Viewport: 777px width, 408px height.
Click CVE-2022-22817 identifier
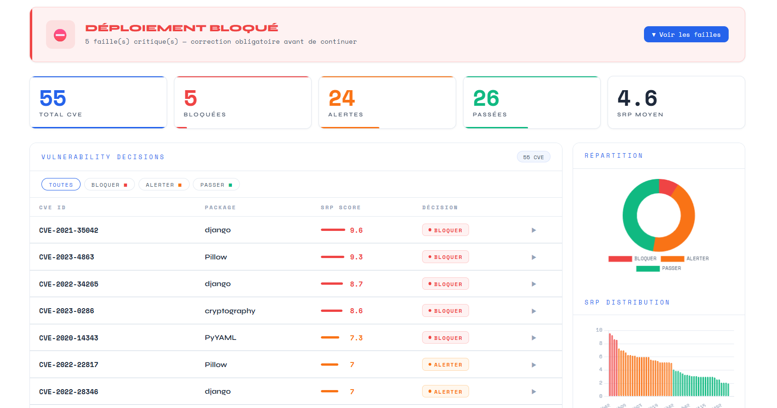[69, 365]
